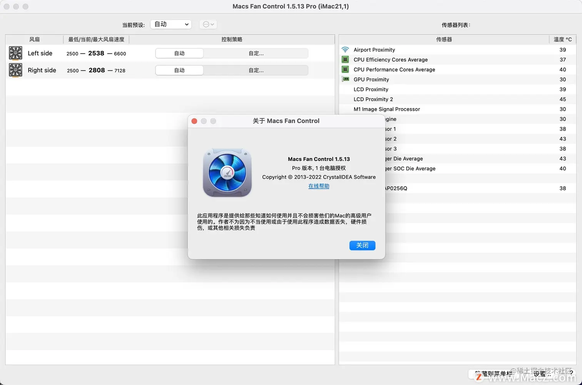Click the 关闭 button in About dialog

(x=362, y=245)
